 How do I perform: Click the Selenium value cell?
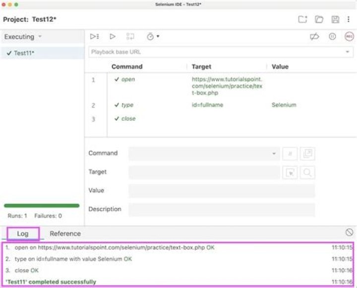(x=284, y=105)
